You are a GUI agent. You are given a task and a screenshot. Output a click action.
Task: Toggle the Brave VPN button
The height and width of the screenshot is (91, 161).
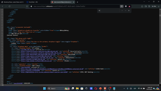point(154,6)
